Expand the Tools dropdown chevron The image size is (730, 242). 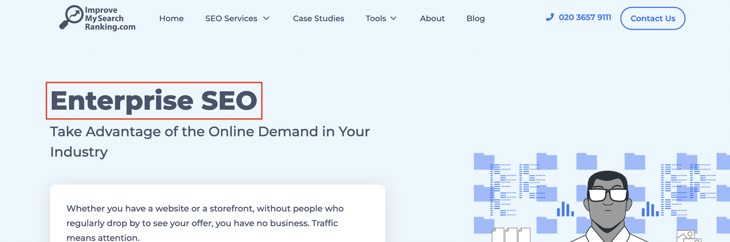393,18
